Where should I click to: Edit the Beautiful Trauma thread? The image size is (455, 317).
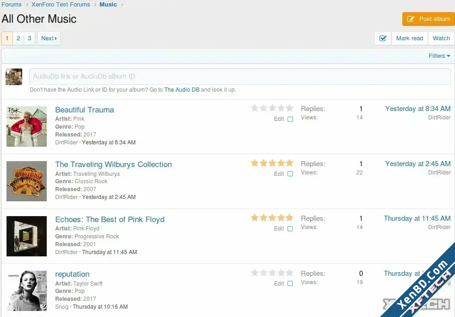[279, 119]
